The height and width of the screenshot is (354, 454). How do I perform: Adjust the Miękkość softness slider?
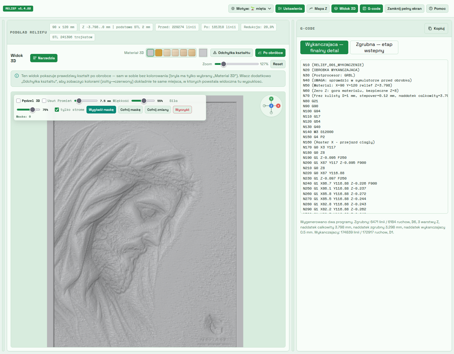(x=143, y=101)
